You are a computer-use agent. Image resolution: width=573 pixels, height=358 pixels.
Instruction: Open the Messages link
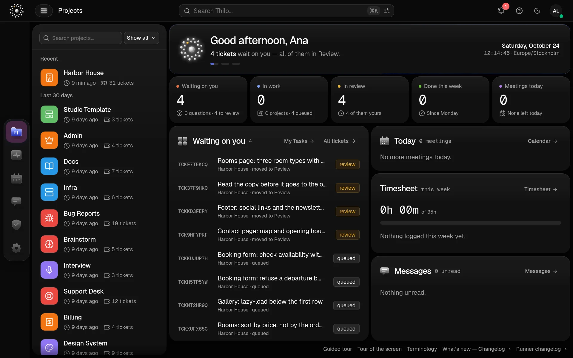(x=541, y=271)
